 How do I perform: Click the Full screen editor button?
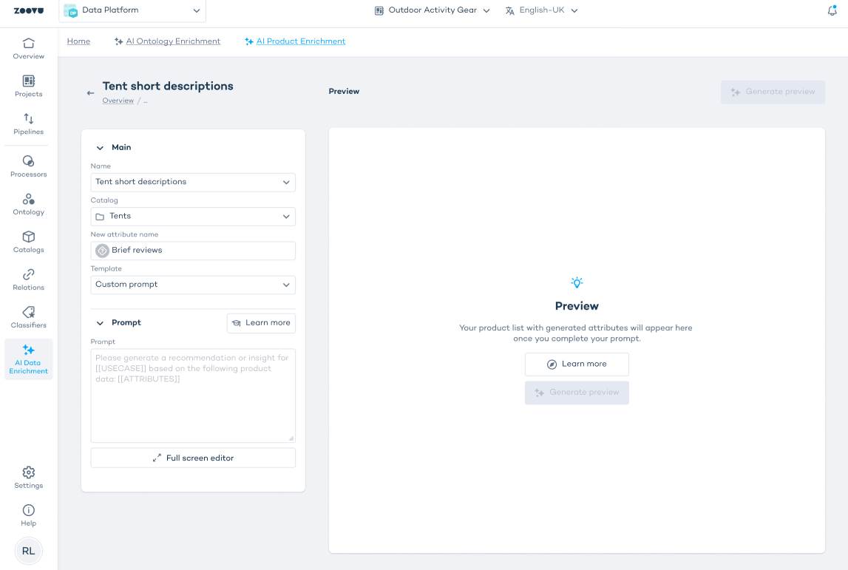click(x=193, y=458)
